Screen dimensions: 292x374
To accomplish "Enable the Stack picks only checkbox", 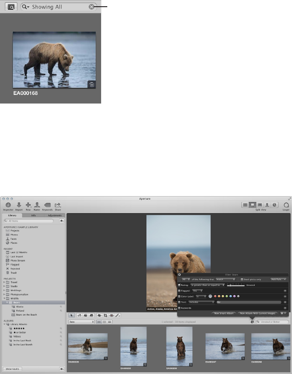I will [242, 279].
